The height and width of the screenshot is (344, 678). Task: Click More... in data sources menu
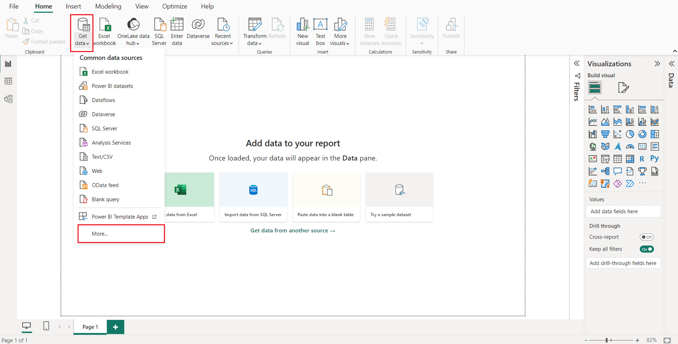[121, 234]
